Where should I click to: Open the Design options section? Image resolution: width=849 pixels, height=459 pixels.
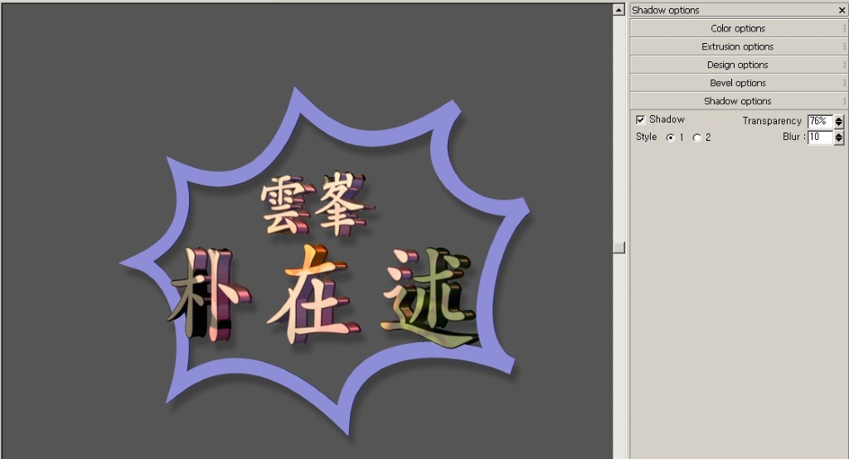point(738,65)
